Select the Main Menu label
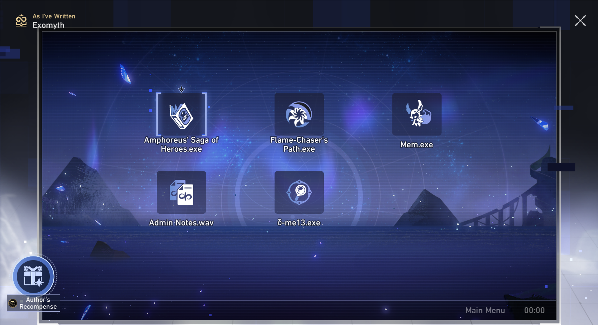598x325 pixels. [485, 310]
